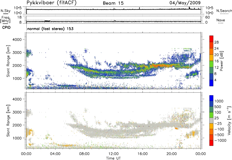Pick the light green Velocity segment between 25 and 100
Image resolution: width=232 pixels, height=160 pixels.
coord(211,115)
